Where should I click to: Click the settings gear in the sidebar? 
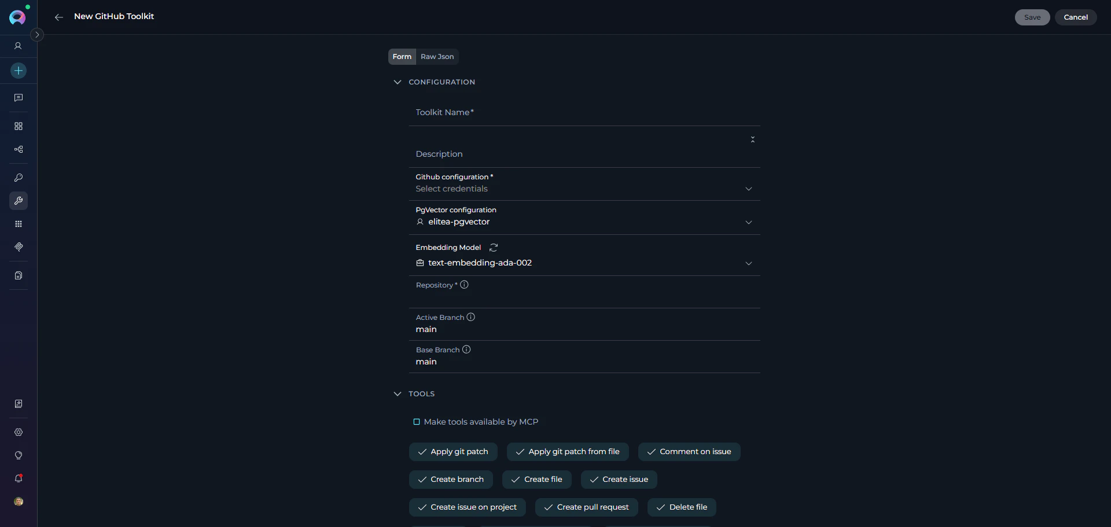19,432
